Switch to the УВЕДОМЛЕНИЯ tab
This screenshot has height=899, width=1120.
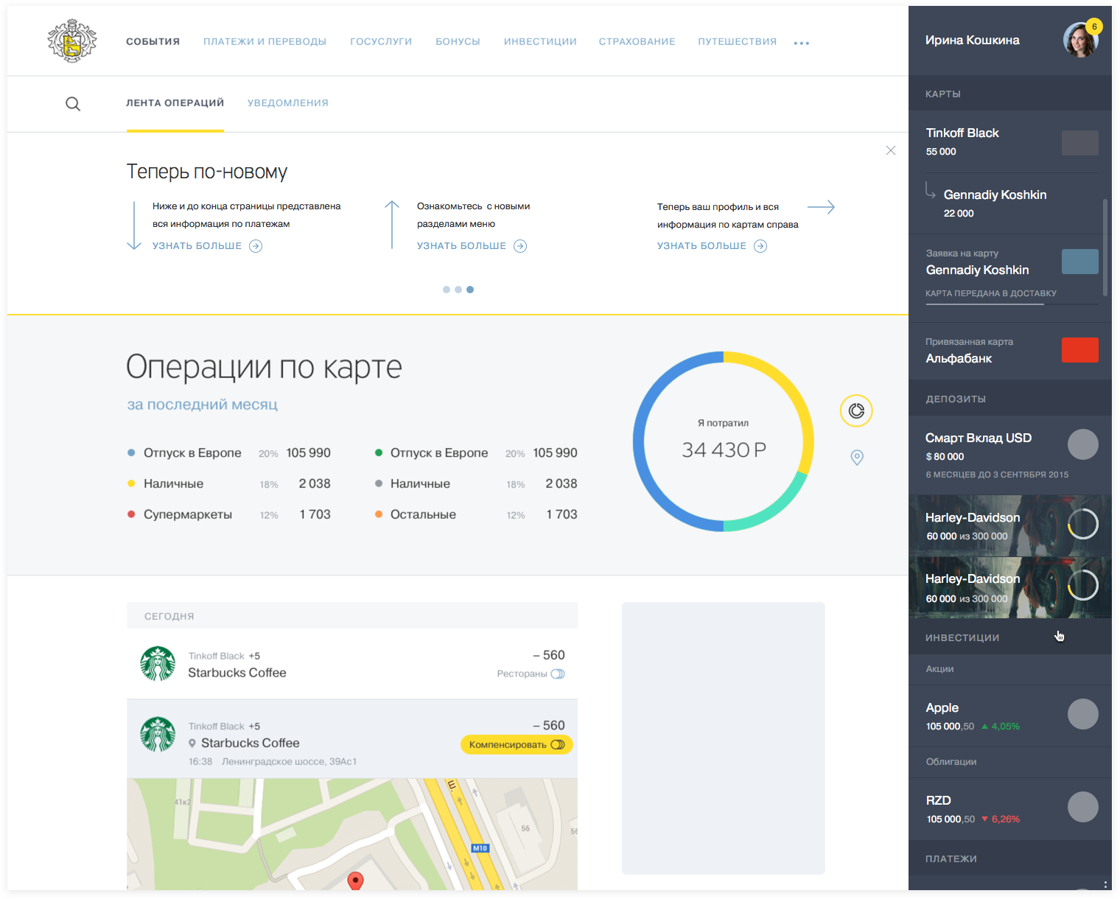(288, 103)
